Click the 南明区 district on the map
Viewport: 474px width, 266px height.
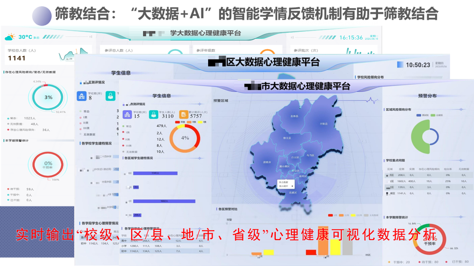click(x=303, y=176)
